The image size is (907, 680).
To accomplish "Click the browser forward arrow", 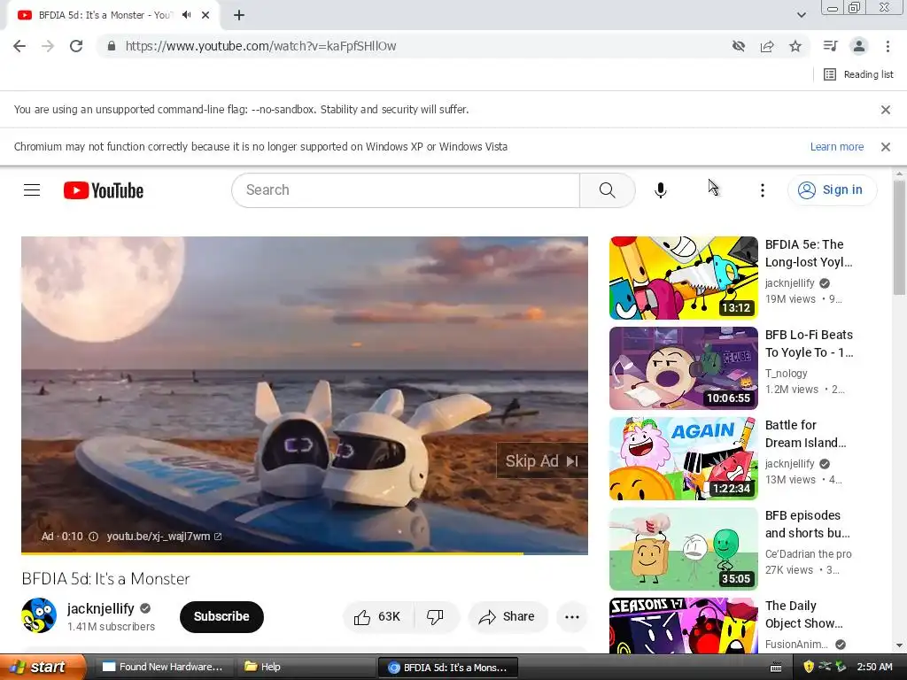I will [48, 46].
